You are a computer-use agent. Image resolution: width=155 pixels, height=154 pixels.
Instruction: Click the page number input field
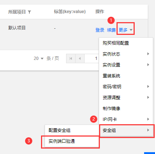(92, 58)
